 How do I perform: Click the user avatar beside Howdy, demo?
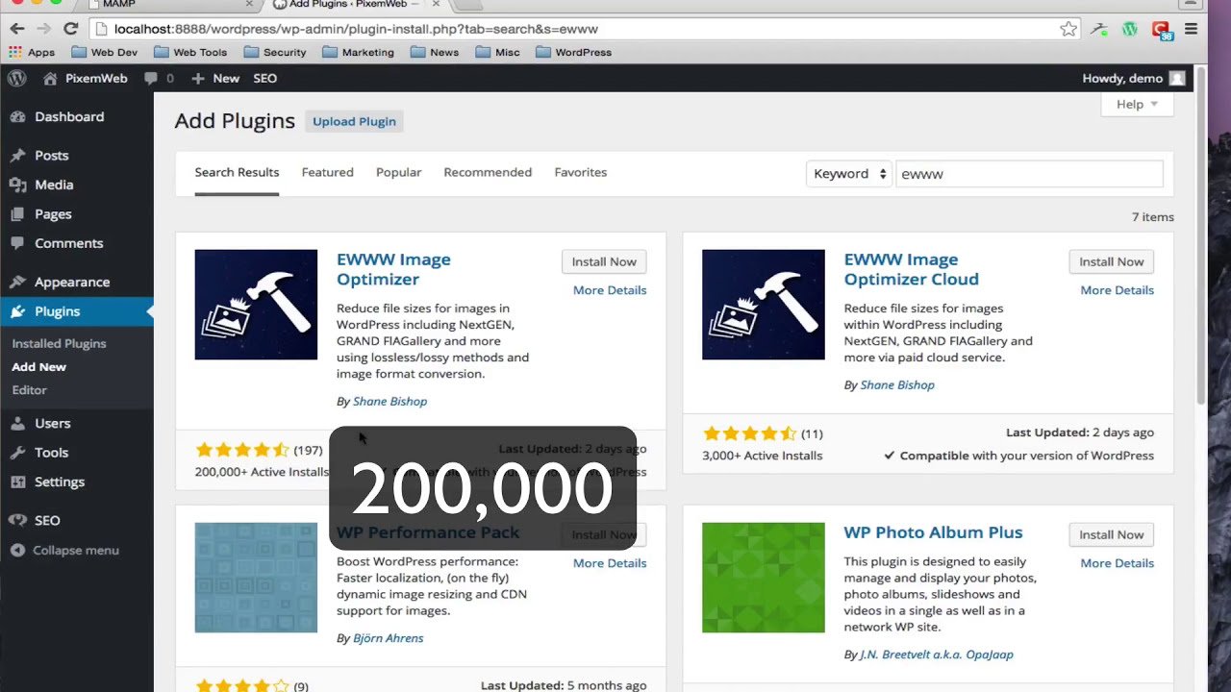1177,78
